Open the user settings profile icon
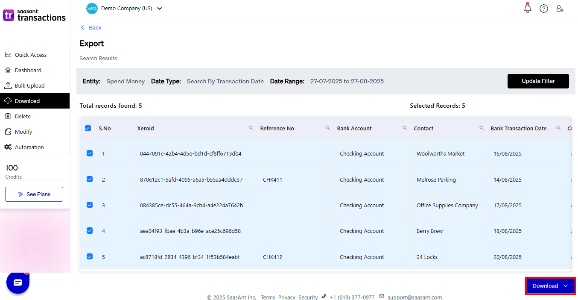 pos(560,9)
